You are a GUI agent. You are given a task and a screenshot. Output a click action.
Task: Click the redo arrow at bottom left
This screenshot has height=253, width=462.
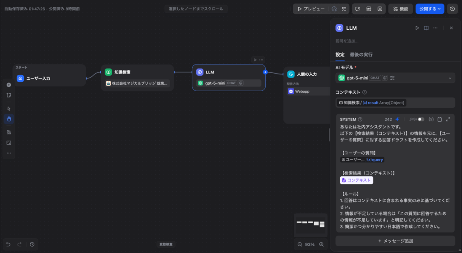click(19, 244)
